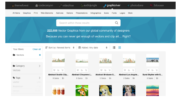179x103 pixels.
Task: Click the search magnifier icon
Action: (116, 23)
